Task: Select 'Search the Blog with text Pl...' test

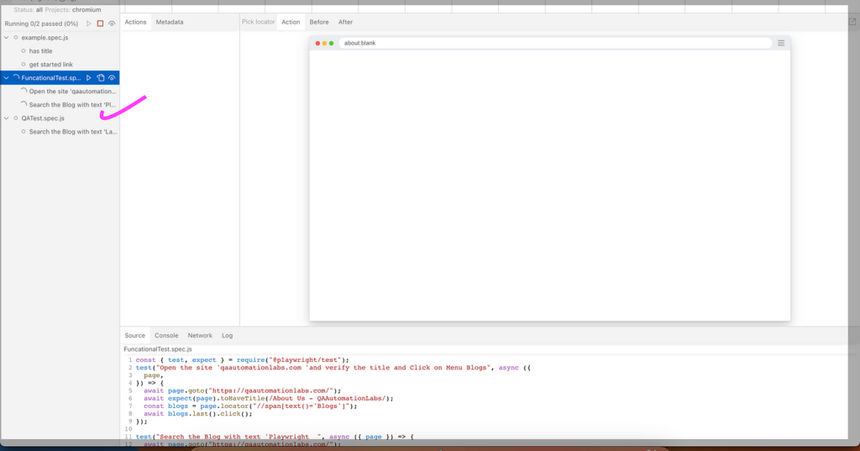Action: pyautogui.click(x=72, y=105)
